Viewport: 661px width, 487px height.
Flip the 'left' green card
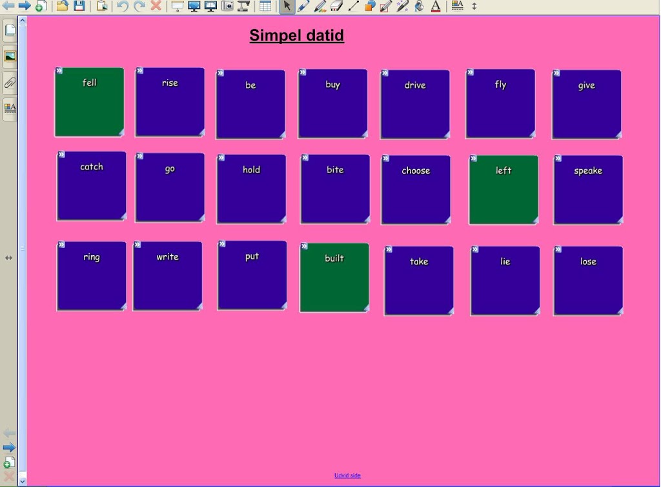coord(503,190)
